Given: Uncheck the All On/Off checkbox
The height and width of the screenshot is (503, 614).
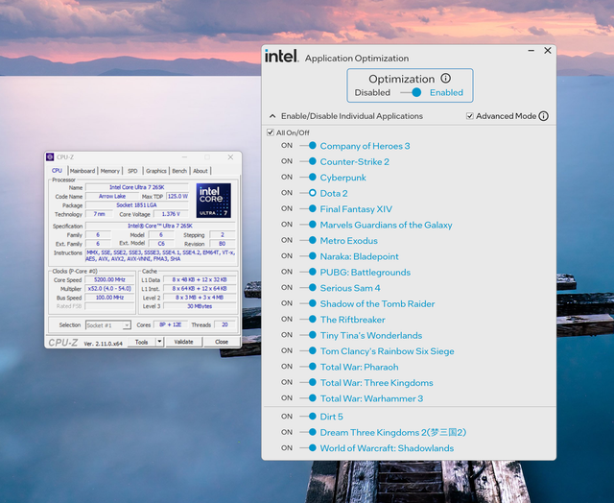Looking at the screenshot, I should pyautogui.click(x=271, y=132).
